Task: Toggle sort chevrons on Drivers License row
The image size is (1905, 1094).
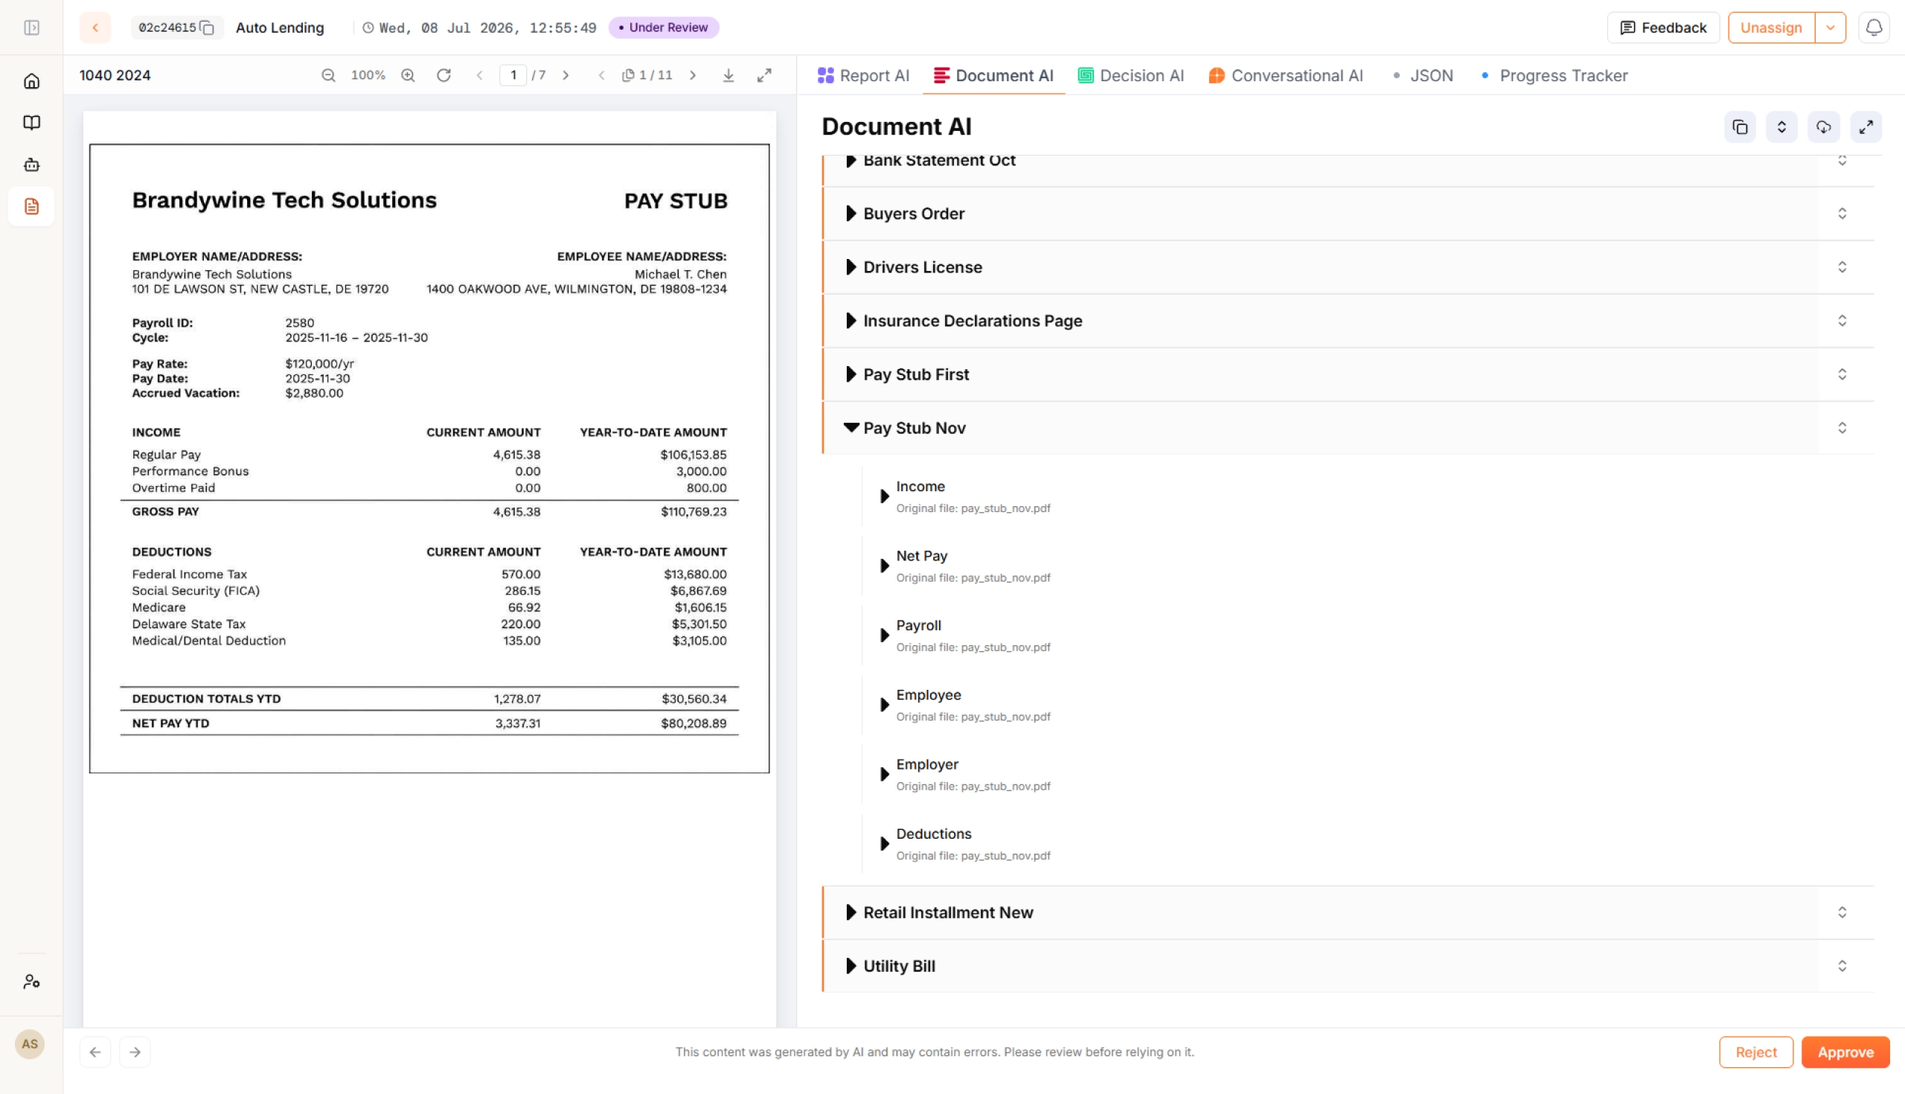Action: (1842, 266)
